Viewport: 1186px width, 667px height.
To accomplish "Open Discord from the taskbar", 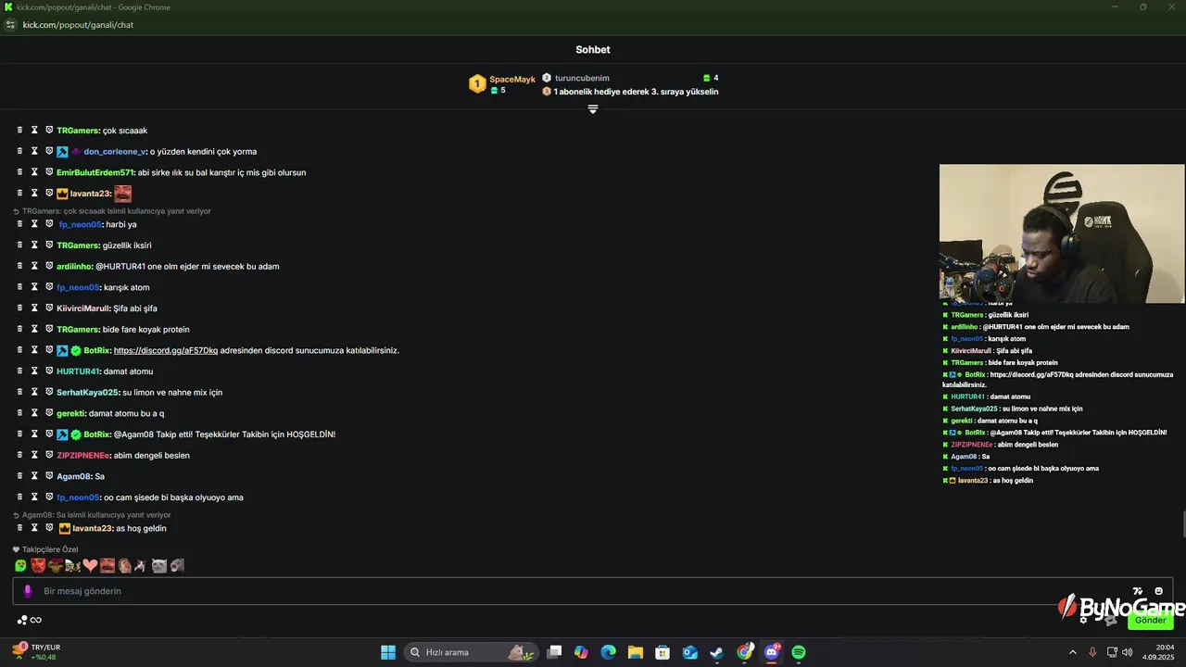I will pos(772,652).
